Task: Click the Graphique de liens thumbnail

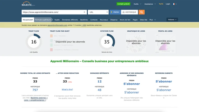Action: tap(136, 43)
